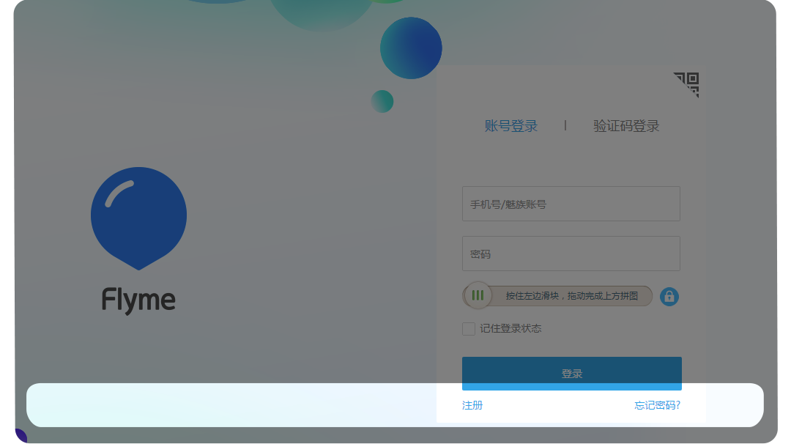Click the Flyme balloon logo
The image size is (791, 444).
point(138,218)
